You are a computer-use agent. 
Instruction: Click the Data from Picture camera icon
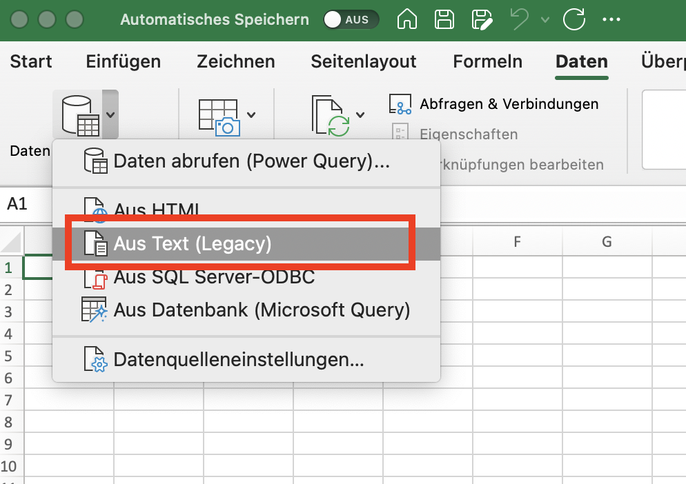click(216, 116)
